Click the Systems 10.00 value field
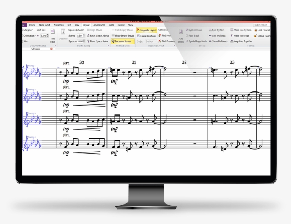 pos(80,41)
